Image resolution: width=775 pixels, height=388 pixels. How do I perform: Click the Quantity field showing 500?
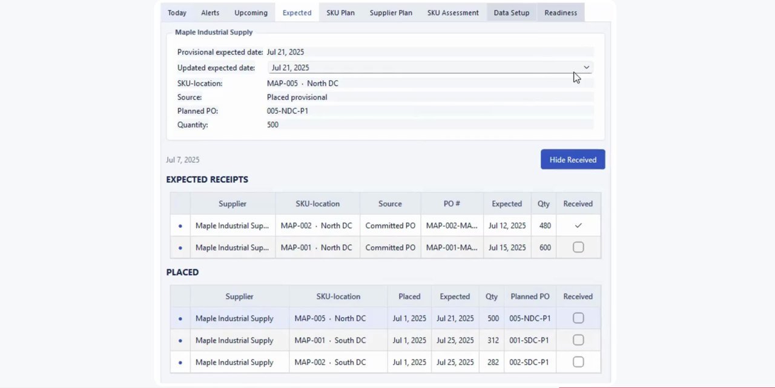point(430,125)
